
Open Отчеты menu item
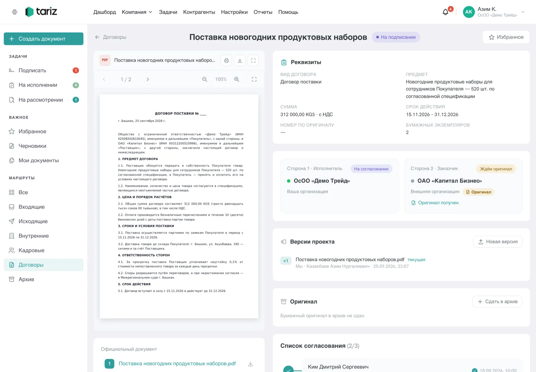point(263,12)
